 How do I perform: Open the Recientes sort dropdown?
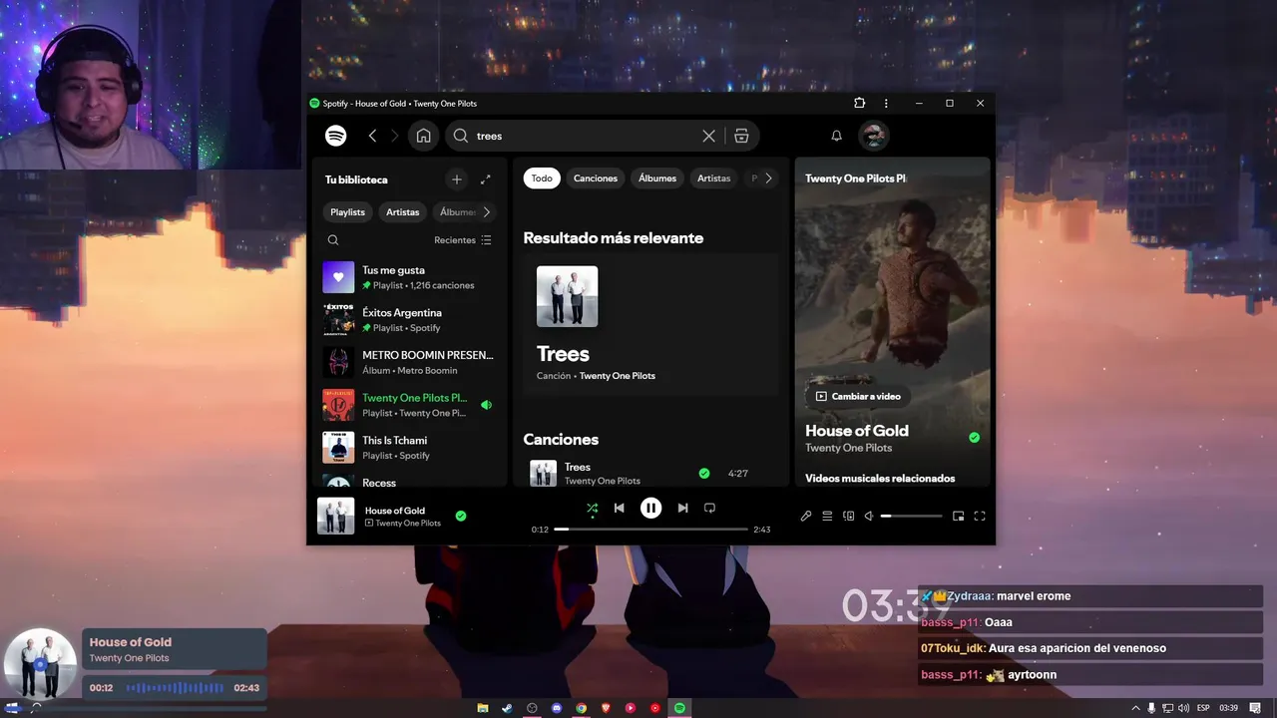[x=463, y=240]
